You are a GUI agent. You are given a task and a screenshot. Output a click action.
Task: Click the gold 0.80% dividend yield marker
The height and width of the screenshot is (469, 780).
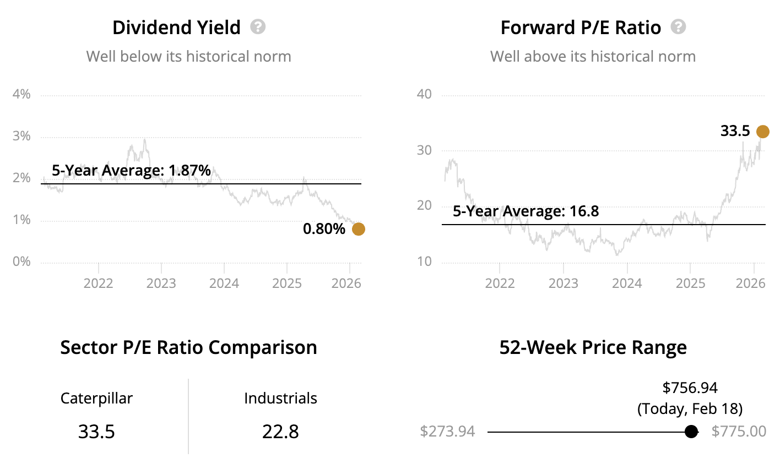click(x=358, y=229)
